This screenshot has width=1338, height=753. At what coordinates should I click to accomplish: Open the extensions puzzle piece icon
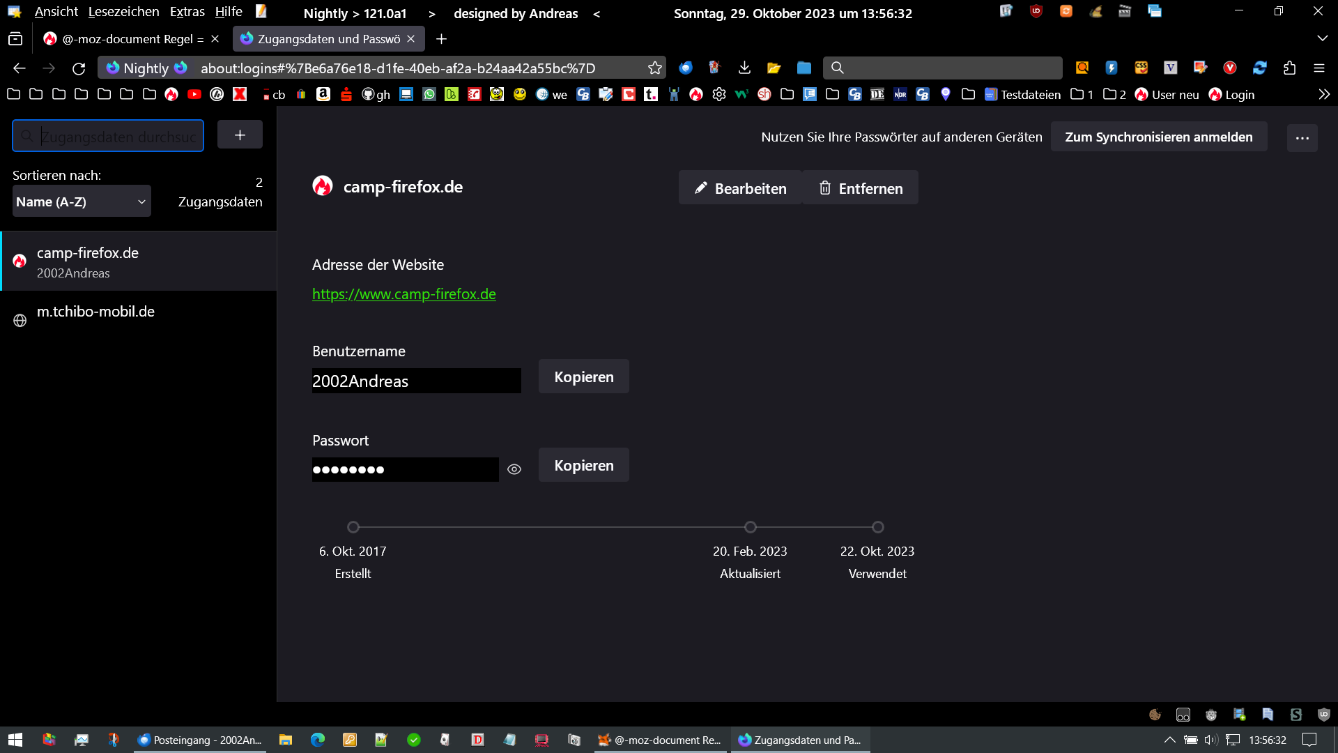[1289, 68]
